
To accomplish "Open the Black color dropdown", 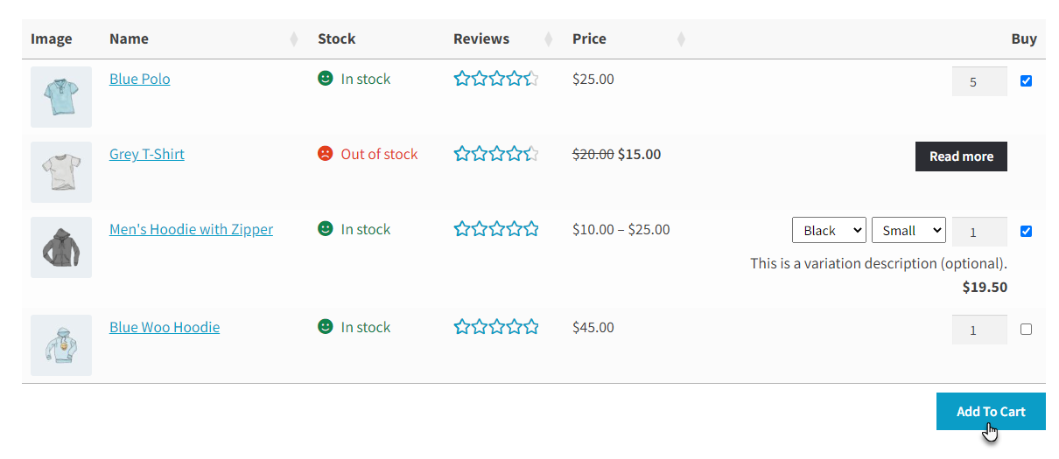I will point(829,230).
